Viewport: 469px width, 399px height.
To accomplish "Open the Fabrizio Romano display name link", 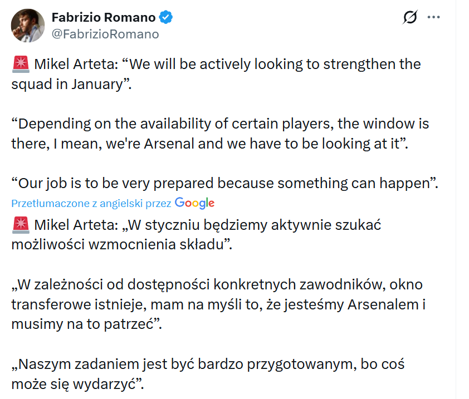I will [104, 18].
